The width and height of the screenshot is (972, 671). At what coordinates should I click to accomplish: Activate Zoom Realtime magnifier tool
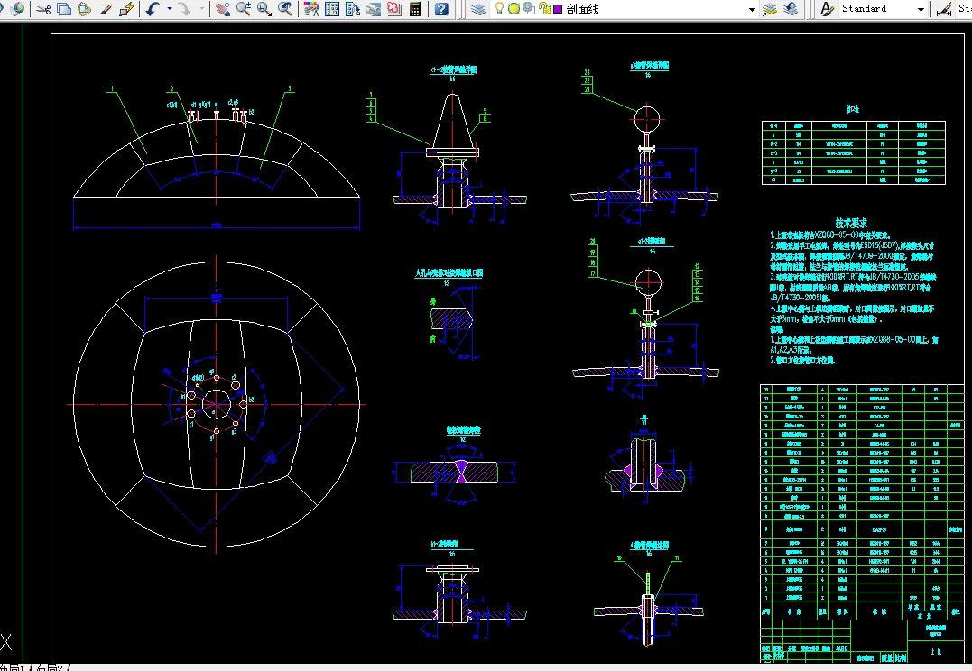pyautogui.click(x=244, y=9)
